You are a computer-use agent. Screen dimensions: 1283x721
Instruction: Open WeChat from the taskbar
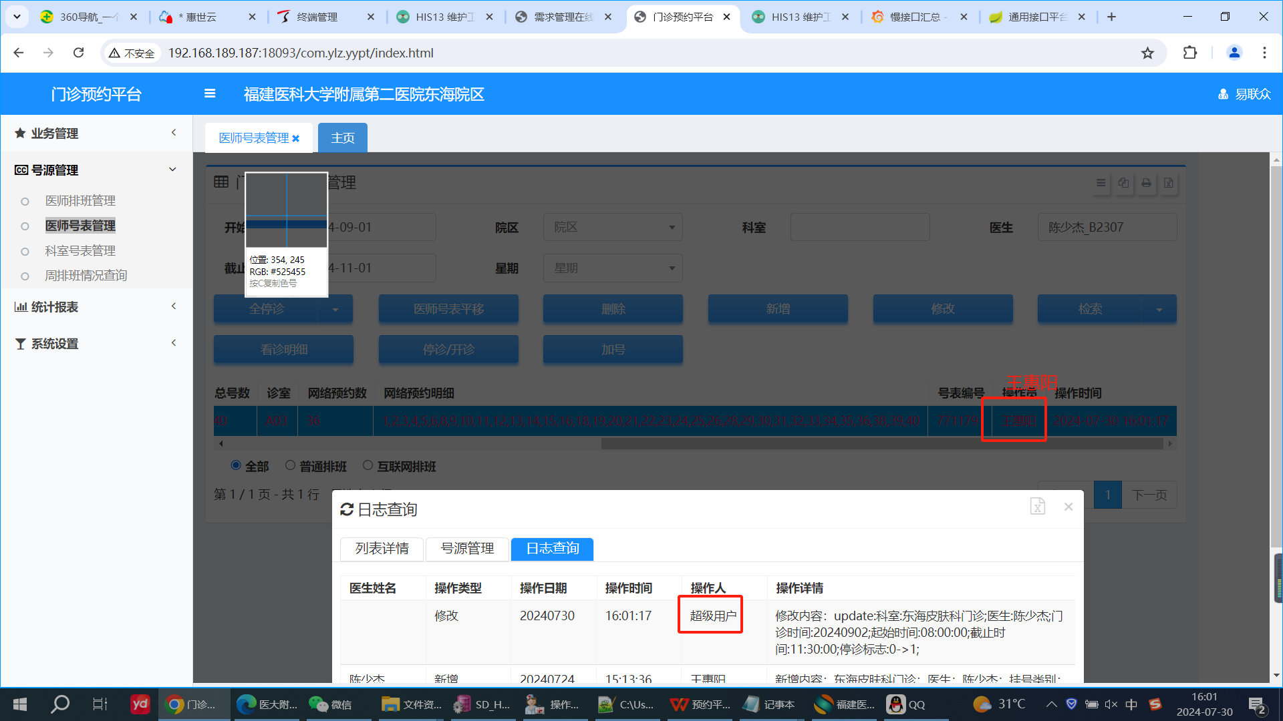tap(330, 704)
